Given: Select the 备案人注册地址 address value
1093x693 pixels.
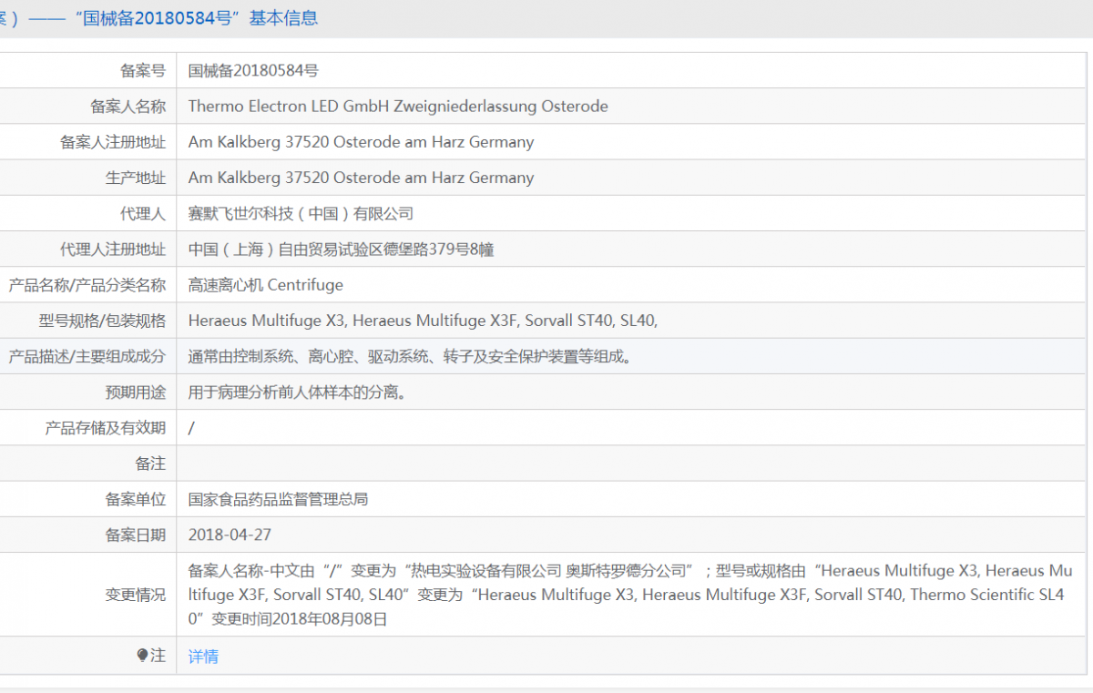Looking at the screenshot, I should 361,141.
